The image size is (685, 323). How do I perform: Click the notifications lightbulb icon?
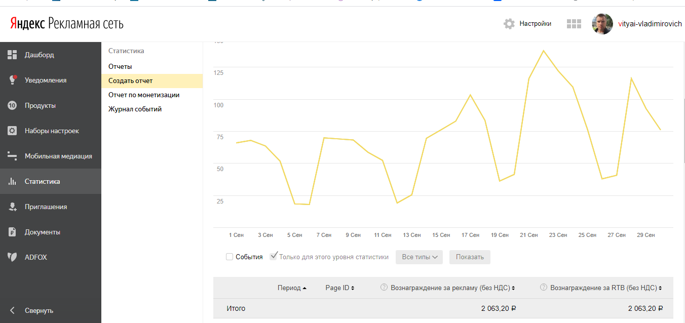tap(12, 80)
